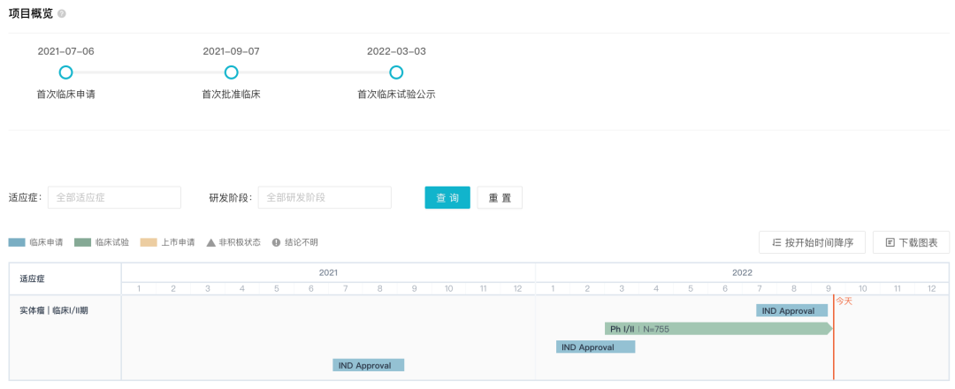Toggle the 临床申请 legend swatch
Viewport: 955px width, 389px height.
17,242
